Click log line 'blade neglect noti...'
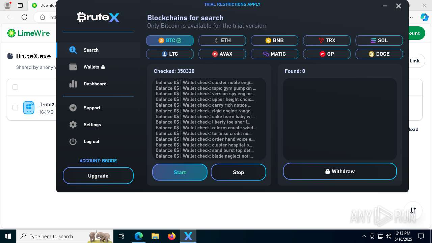 pos(204,156)
